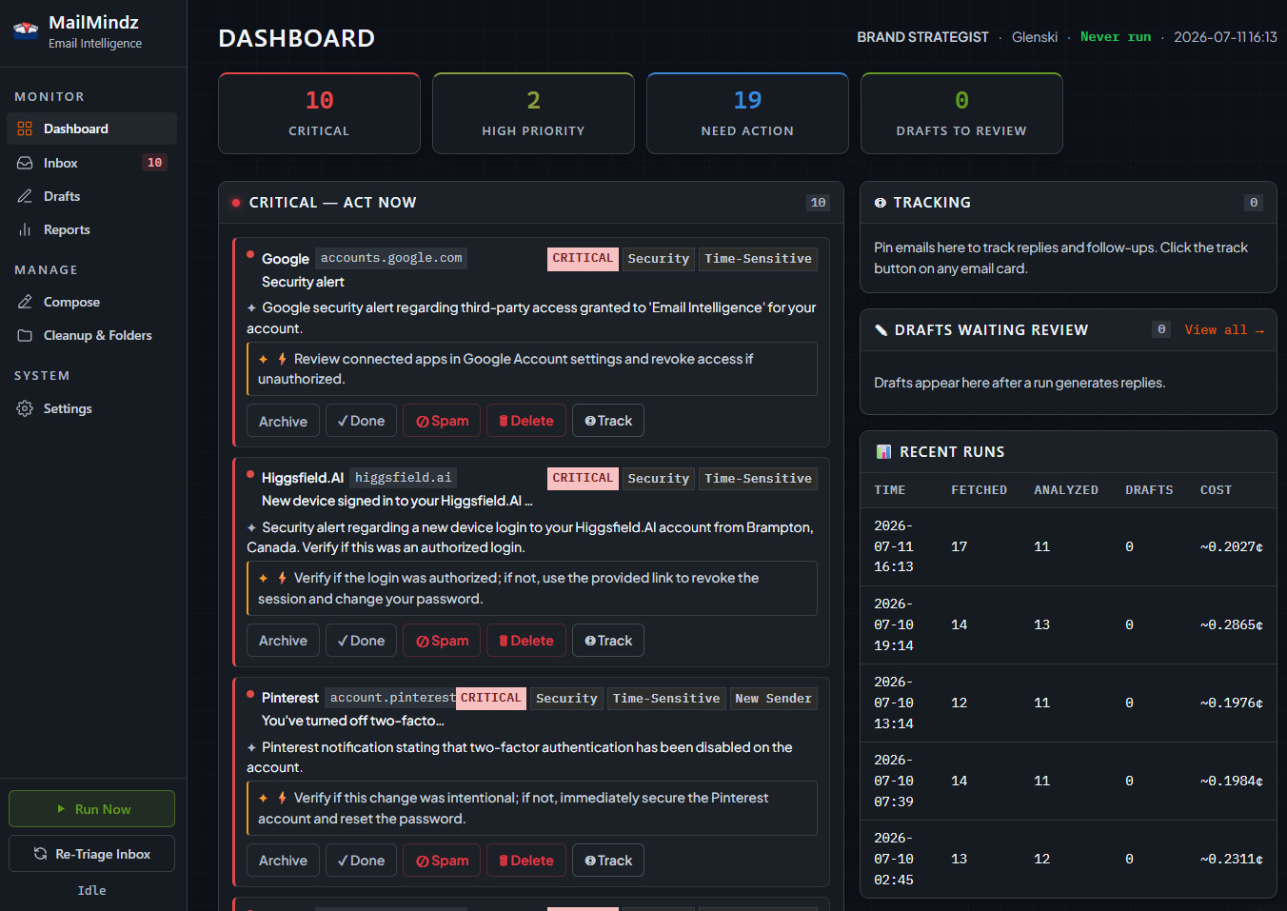Click the Need Action stat card showing 19

coord(747,113)
